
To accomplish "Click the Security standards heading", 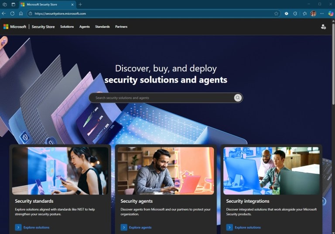I will (34, 201).
